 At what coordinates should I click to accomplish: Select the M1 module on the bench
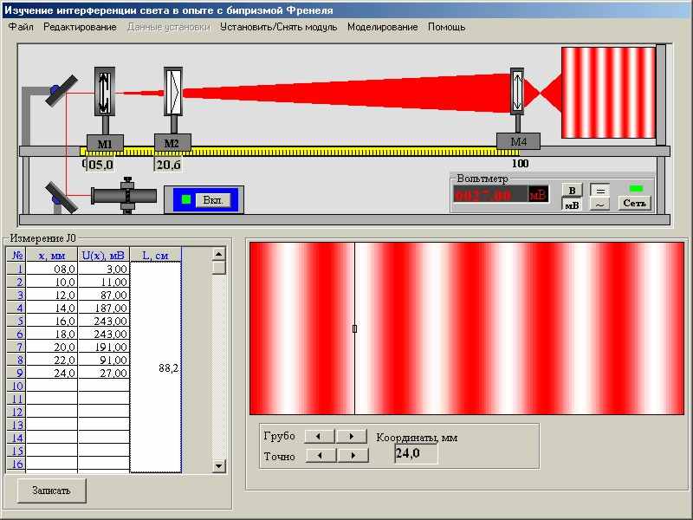(x=105, y=143)
